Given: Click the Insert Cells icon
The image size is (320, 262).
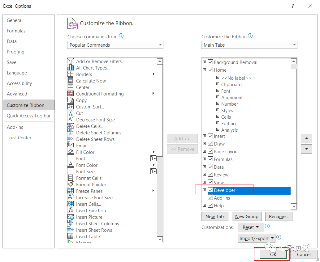Looking at the screenshot, I should click(71, 204).
